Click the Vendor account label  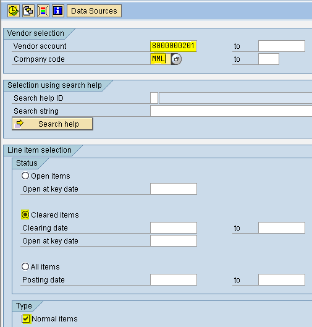(40, 46)
